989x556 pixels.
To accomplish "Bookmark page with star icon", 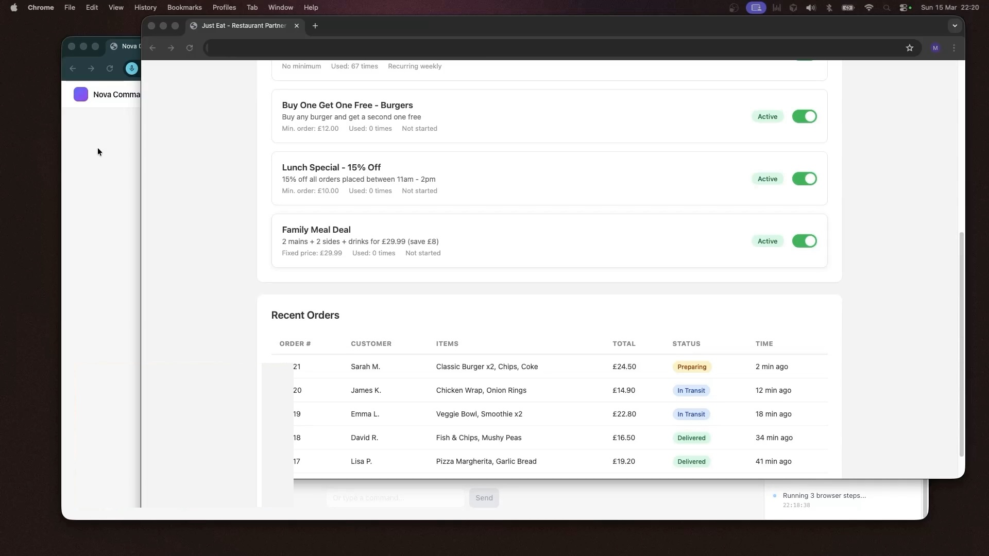I will pyautogui.click(x=909, y=48).
